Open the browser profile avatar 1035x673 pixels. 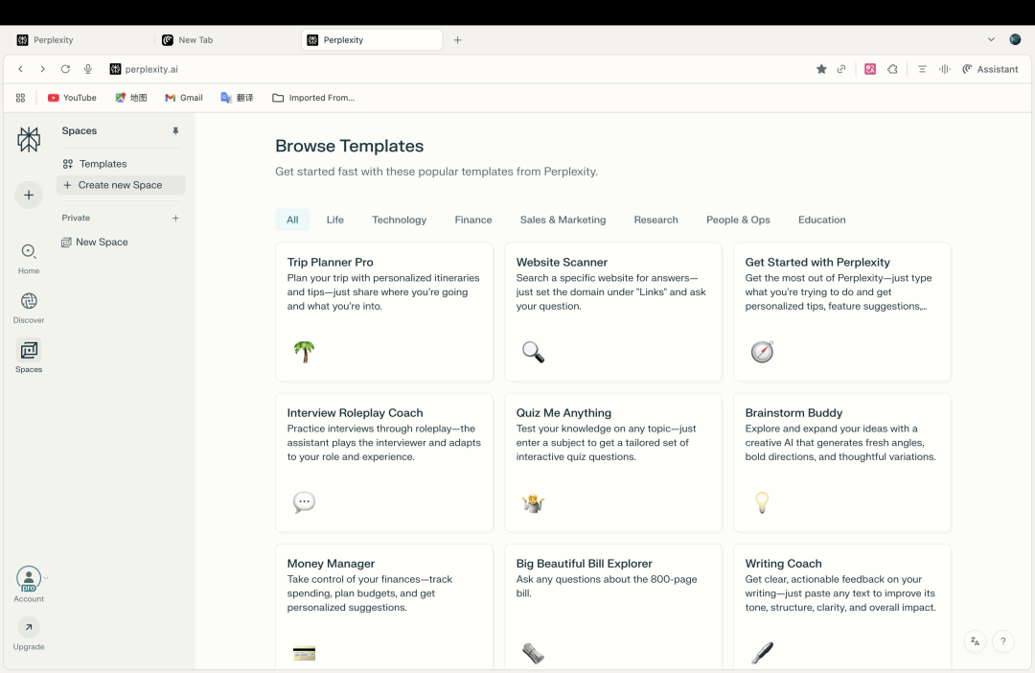tap(1015, 39)
